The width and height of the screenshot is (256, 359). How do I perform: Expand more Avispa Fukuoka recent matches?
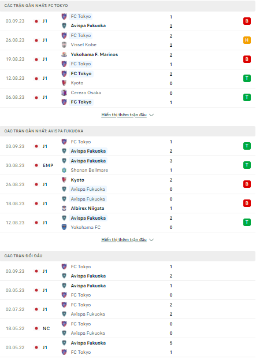click(x=124, y=240)
